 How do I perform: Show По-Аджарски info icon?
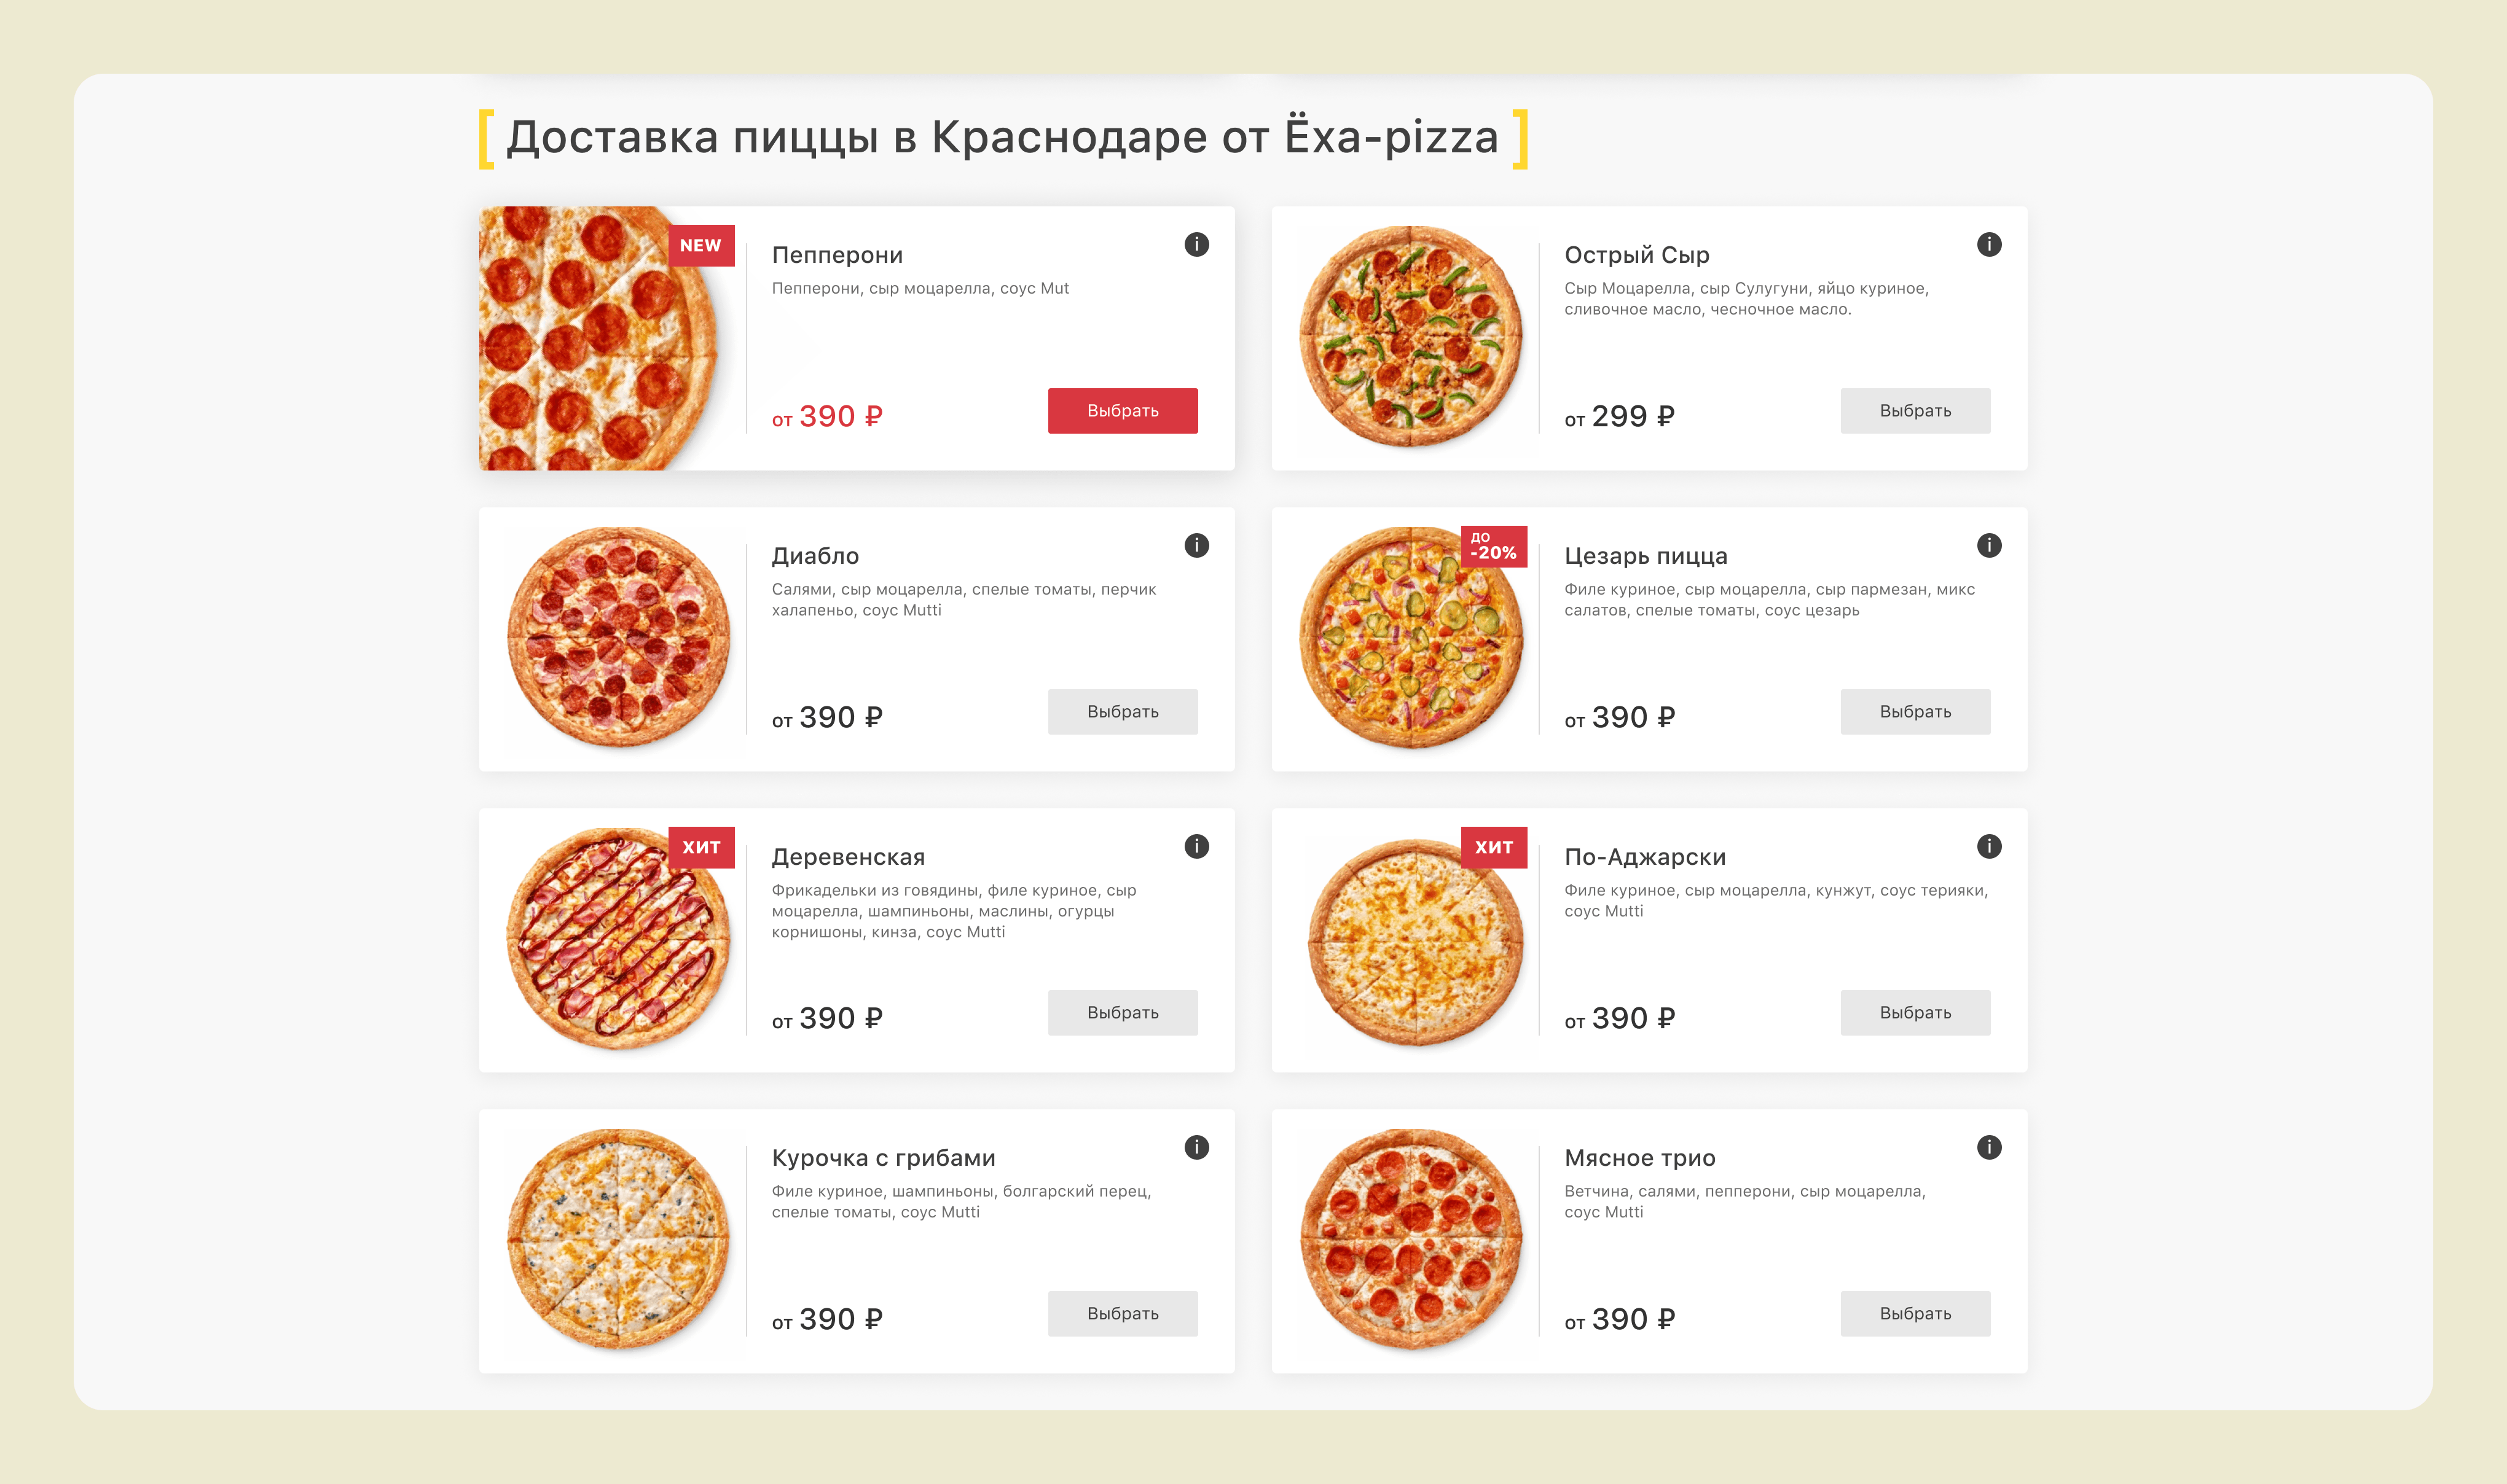click(x=1989, y=847)
